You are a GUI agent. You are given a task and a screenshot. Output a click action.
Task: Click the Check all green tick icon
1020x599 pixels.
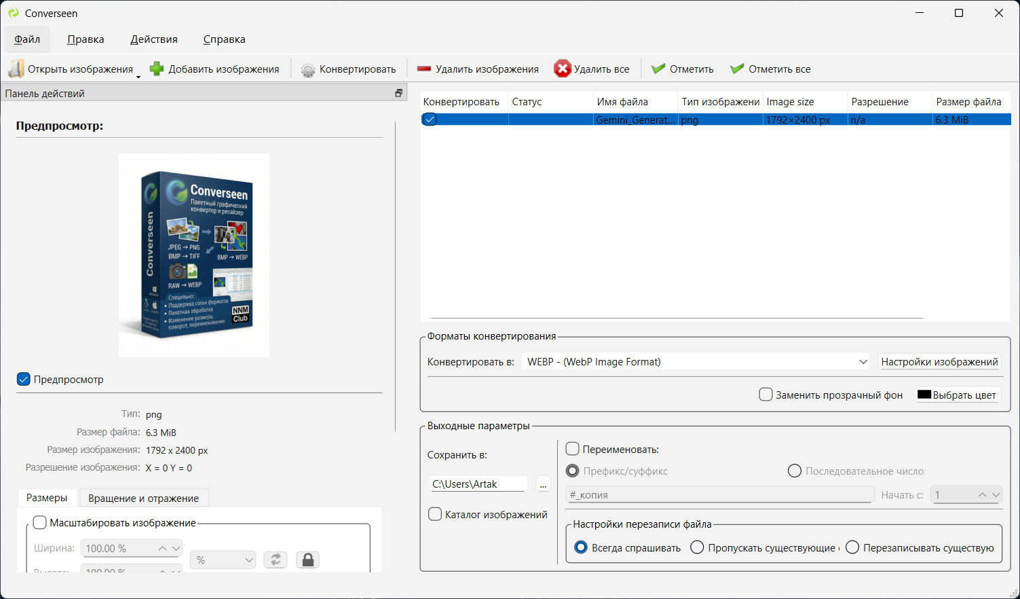coord(736,69)
